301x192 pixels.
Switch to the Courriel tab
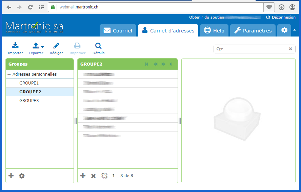click(118, 31)
